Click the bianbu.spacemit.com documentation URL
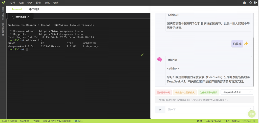The width and height of the screenshot is (259, 123). 61,31
